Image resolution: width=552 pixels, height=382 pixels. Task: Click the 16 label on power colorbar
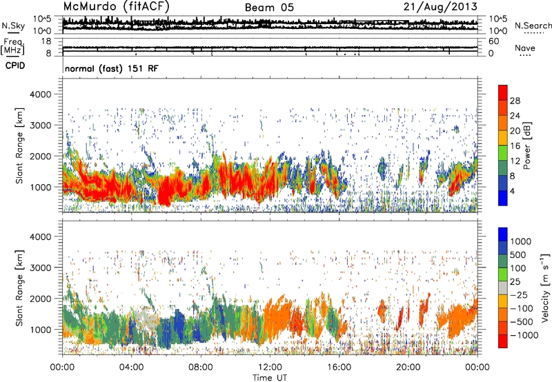pos(515,146)
